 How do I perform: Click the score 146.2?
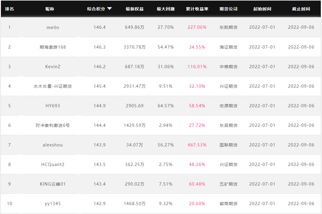point(100,66)
